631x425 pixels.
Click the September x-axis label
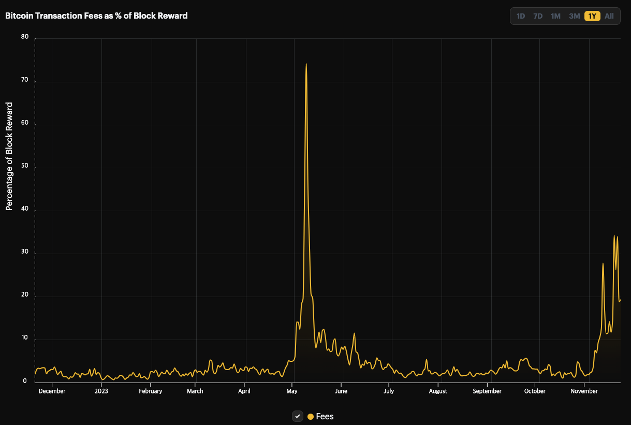click(x=487, y=391)
